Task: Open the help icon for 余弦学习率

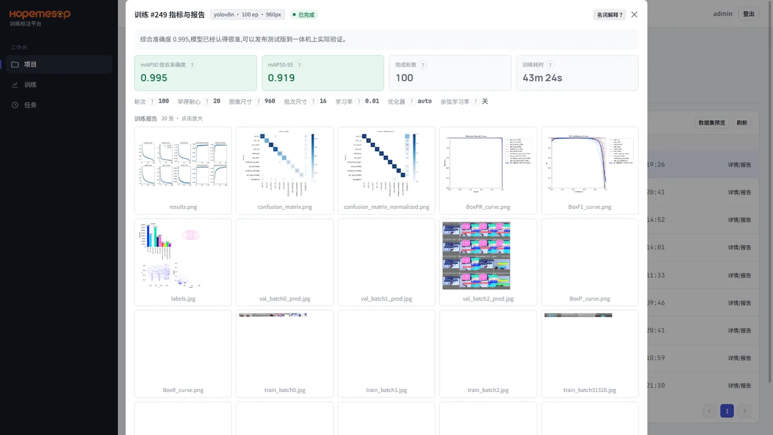Action: tap(475, 102)
